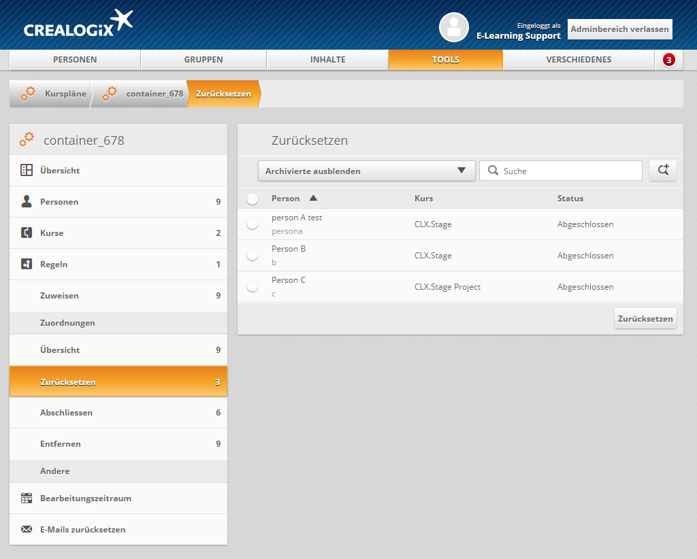
Task: Switch to the INHALTE tab
Action: coord(327,60)
